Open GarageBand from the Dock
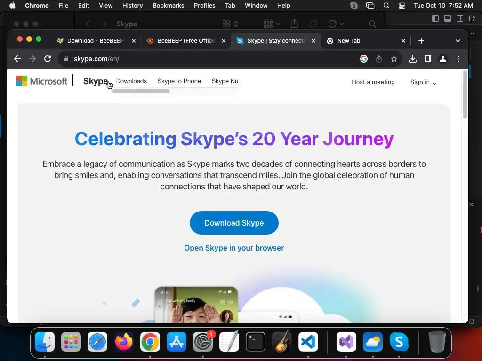The width and height of the screenshot is (482, 361). [282, 342]
